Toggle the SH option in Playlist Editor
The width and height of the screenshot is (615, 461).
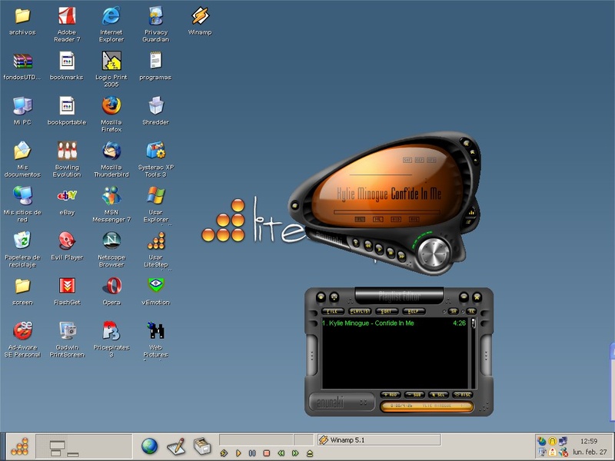(x=454, y=311)
